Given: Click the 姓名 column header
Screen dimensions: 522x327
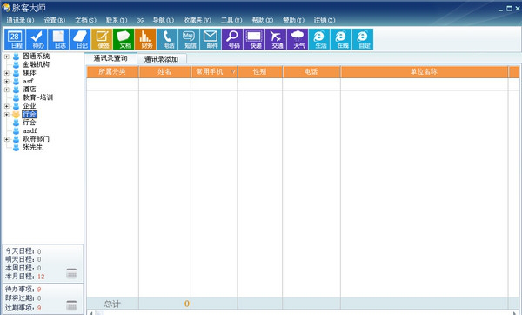Looking at the screenshot, I should coord(164,72).
